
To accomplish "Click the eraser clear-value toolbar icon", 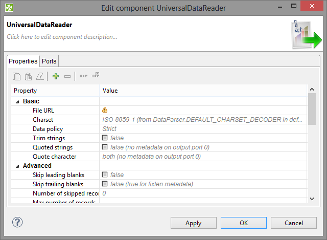I will (x=39, y=76).
